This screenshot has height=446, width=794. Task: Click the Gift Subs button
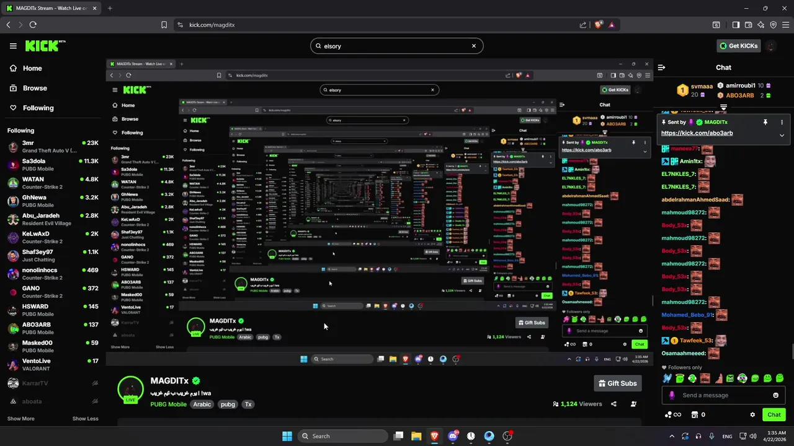(617, 383)
